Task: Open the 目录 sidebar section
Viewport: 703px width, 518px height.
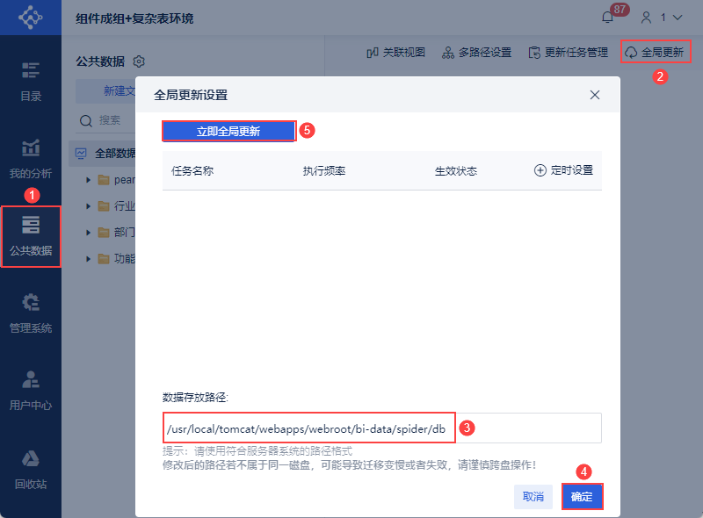Action: coord(31,82)
